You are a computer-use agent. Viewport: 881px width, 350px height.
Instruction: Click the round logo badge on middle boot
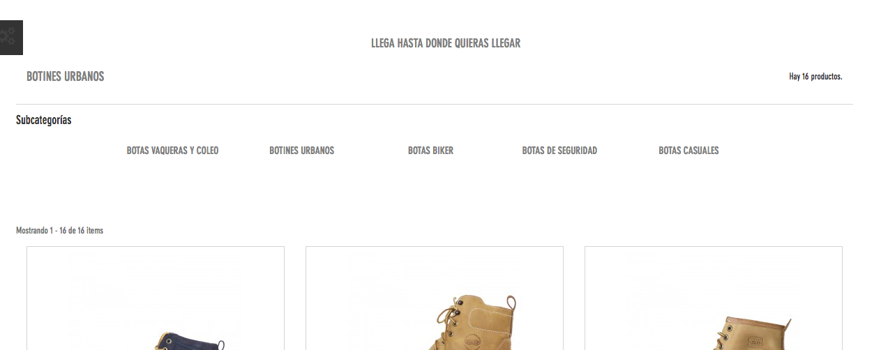[473, 342]
